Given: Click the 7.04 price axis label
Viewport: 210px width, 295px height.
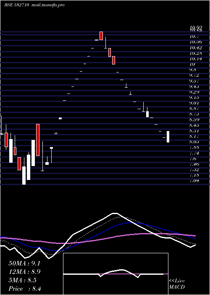Looking at the screenshot, I should click(x=194, y=181).
